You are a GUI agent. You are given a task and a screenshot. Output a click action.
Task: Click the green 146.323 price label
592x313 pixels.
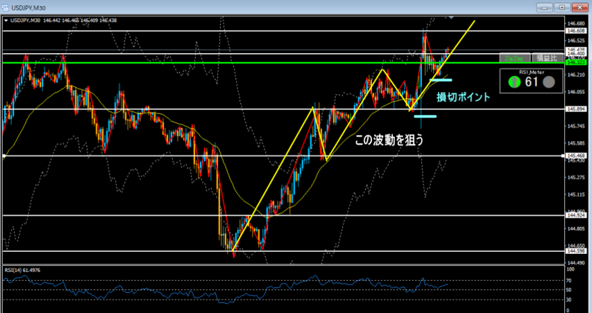click(x=576, y=62)
